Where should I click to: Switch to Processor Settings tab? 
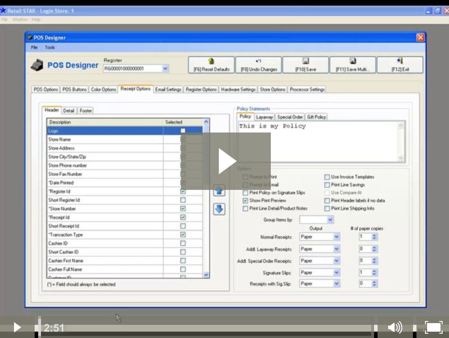tap(307, 89)
